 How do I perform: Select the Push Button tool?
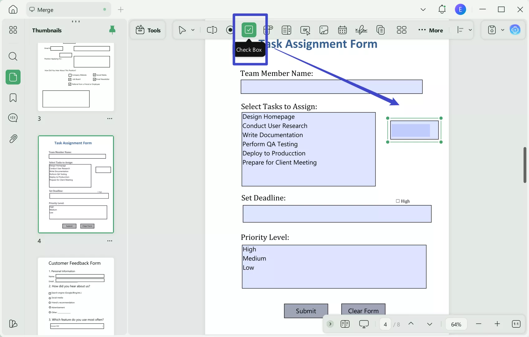[x=305, y=30]
